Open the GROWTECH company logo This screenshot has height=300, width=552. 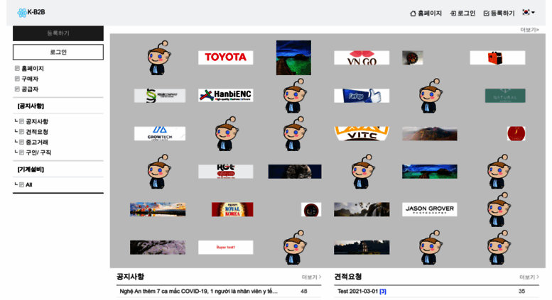[160, 133]
